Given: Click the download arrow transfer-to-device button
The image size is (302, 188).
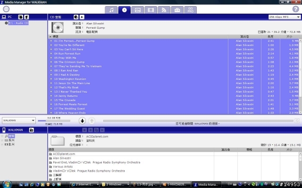Looking at the screenshot, I should pyautogui.click(x=82, y=121).
